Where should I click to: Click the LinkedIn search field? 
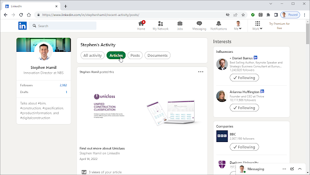[62, 26]
